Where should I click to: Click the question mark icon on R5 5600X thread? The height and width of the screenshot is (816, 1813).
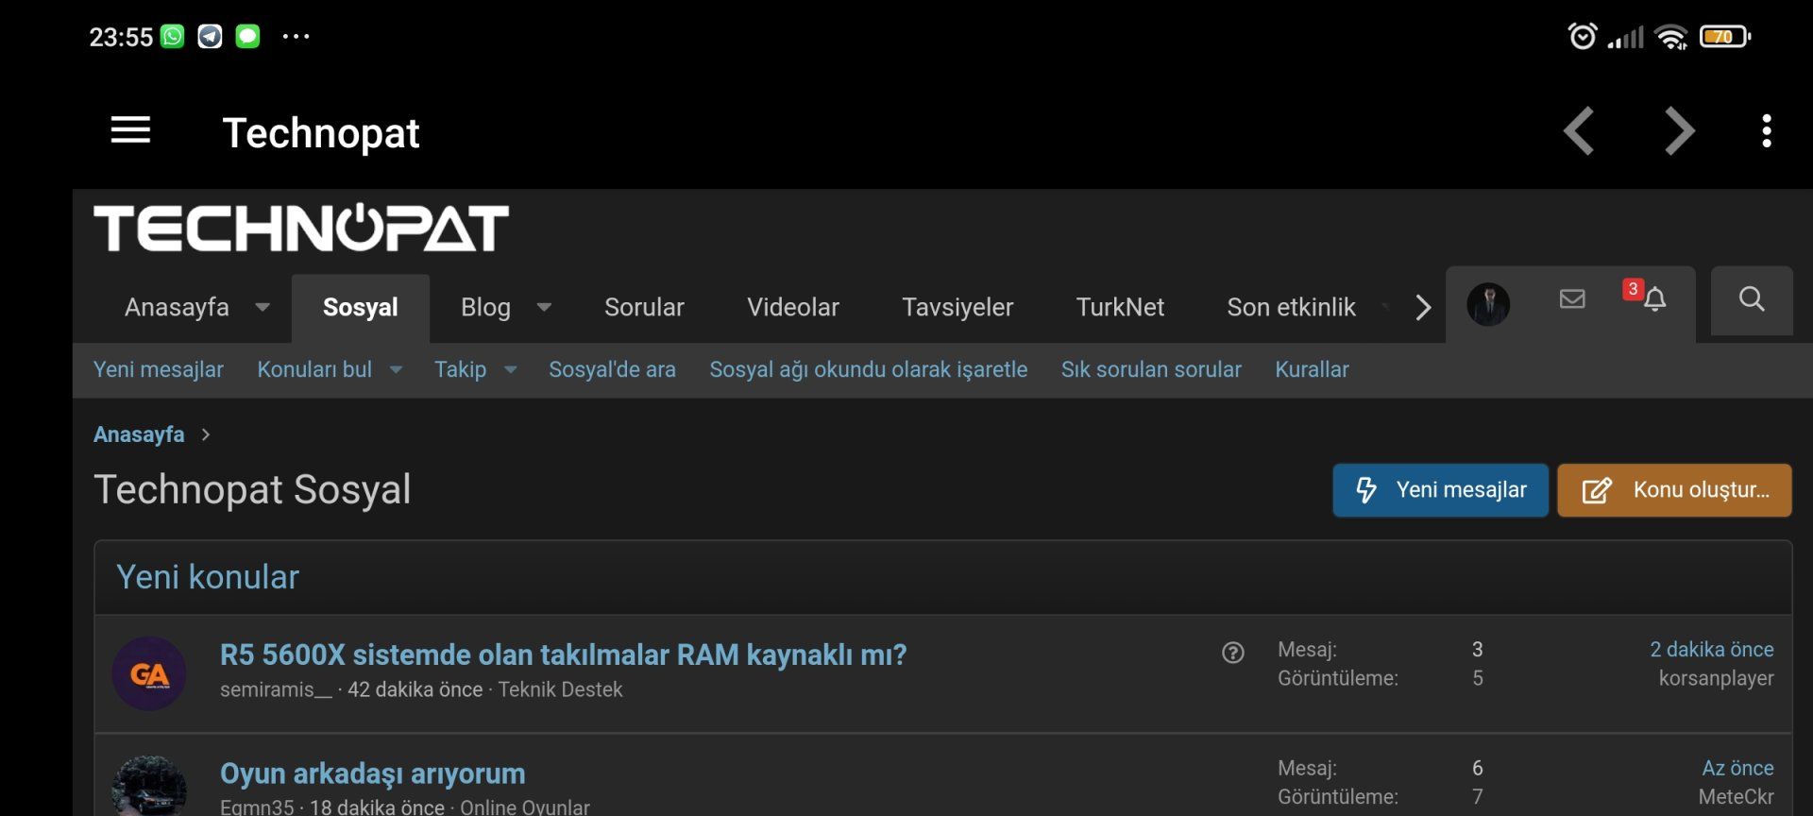pos(1232,653)
